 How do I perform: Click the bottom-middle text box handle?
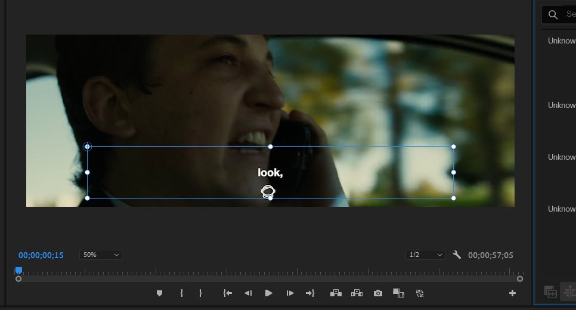click(x=270, y=198)
